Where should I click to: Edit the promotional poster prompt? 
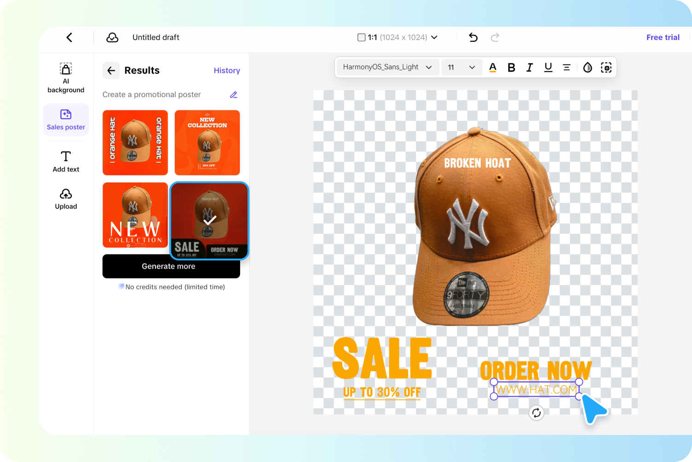coord(234,94)
